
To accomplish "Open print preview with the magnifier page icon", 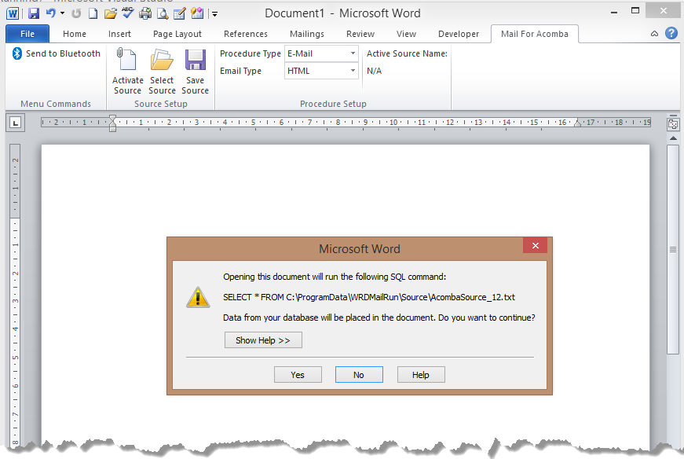I will point(163,13).
